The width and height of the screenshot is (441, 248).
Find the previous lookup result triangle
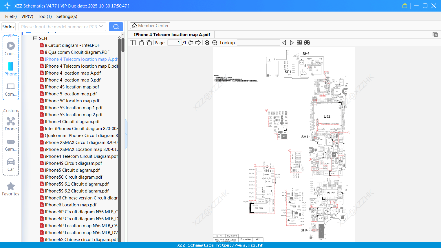click(x=284, y=42)
